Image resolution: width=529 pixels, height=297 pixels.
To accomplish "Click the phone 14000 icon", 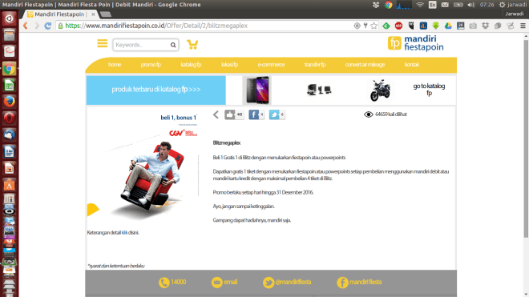I will coord(164,282).
